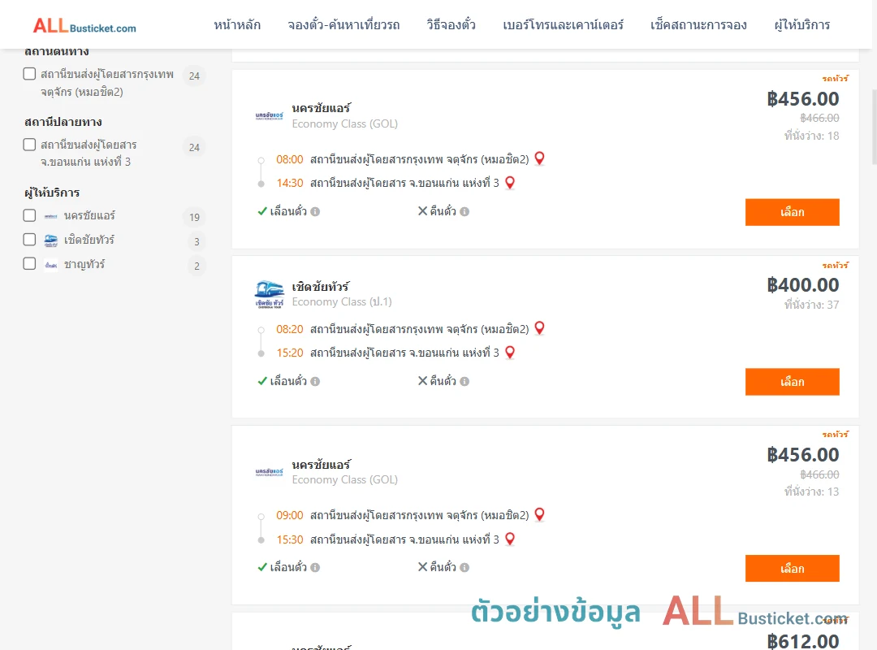Show เลื่อนตั๋ว info icon on 08:00 trip
Screen dimensions: 877x650
(315, 211)
